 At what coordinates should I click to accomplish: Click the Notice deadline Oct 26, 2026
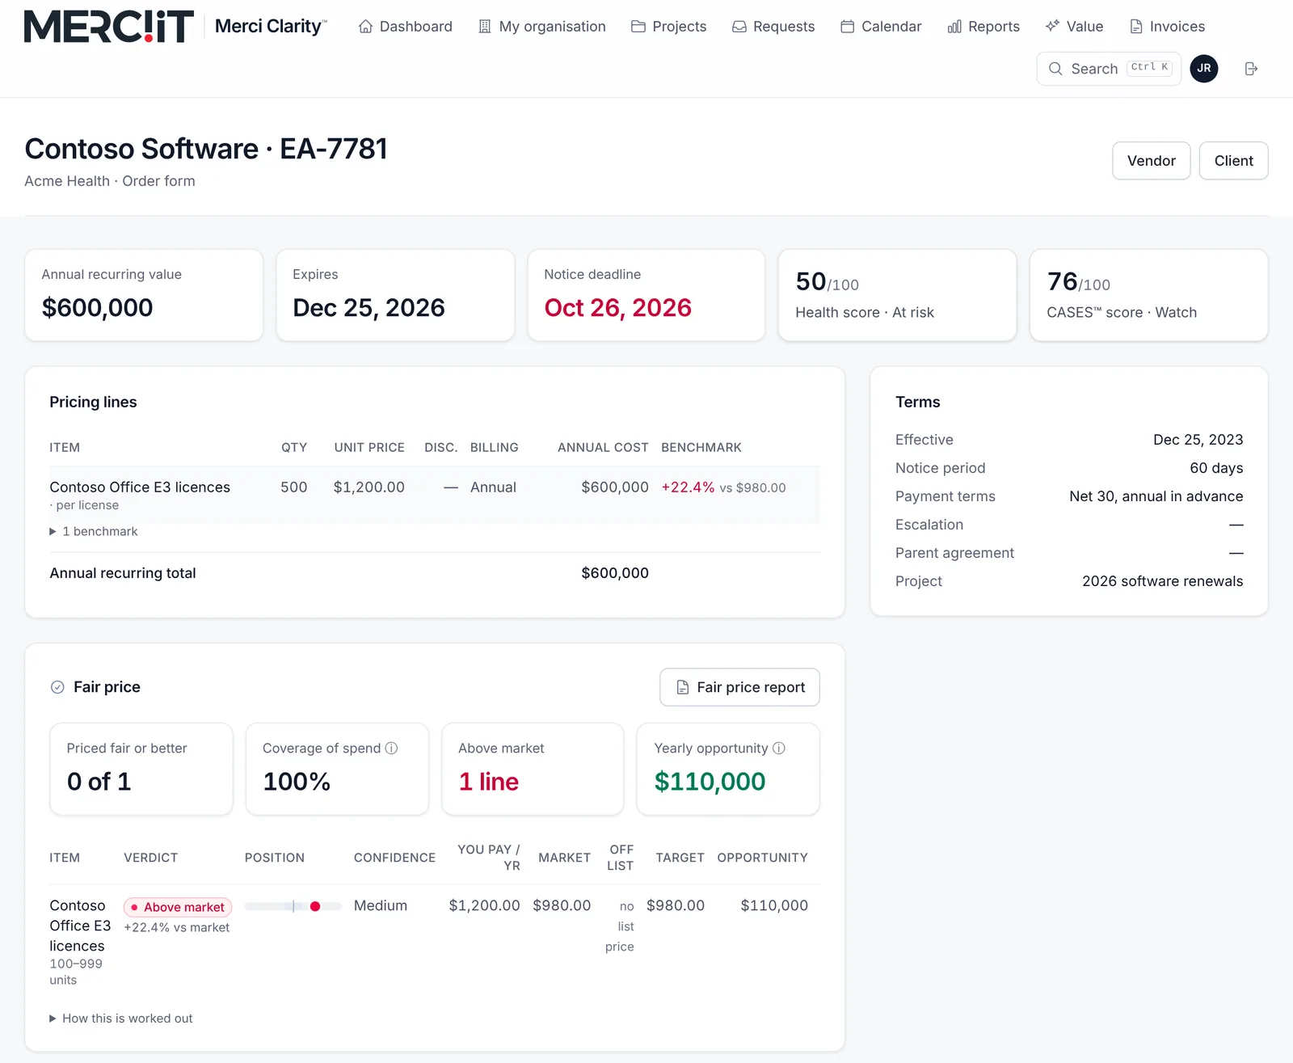[x=618, y=308]
